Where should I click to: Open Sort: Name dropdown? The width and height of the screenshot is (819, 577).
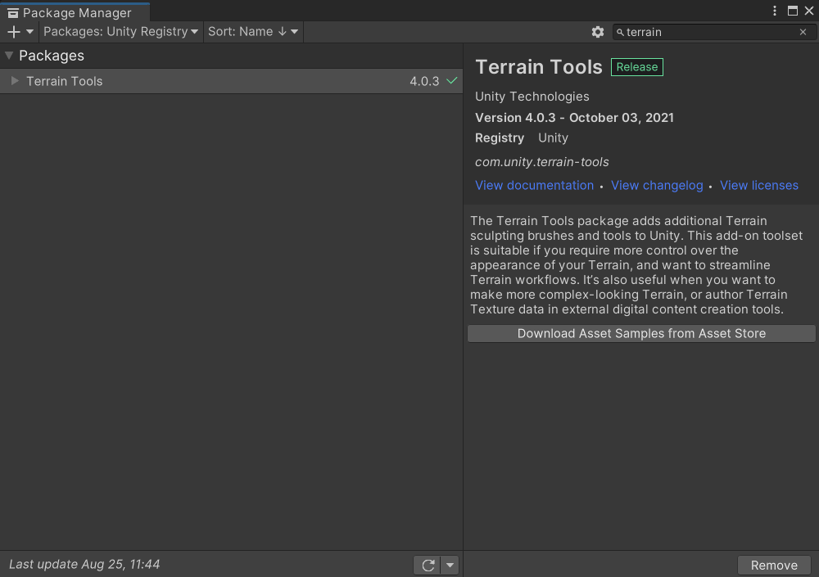pyautogui.click(x=253, y=32)
